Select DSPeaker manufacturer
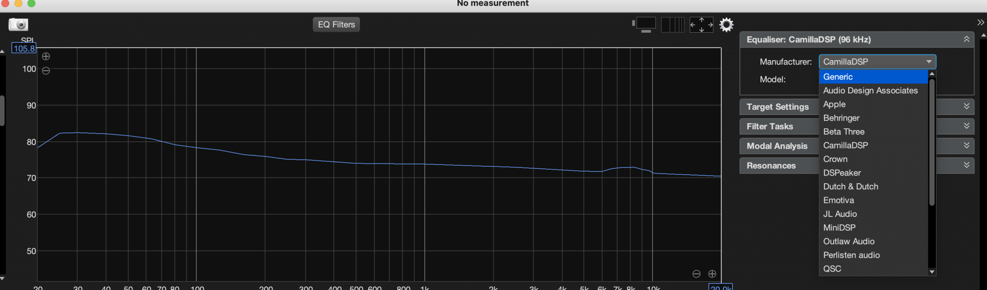 tap(873, 173)
